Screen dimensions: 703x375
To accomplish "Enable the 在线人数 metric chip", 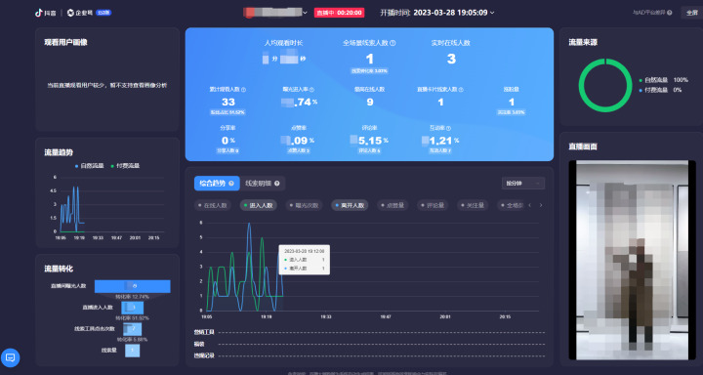I will [213, 205].
